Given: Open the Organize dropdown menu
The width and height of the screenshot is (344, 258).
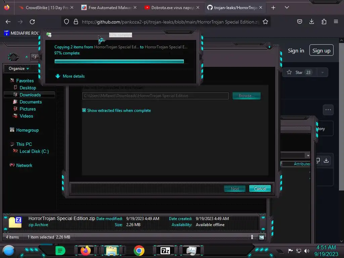Looking at the screenshot, I should [19, 69].
